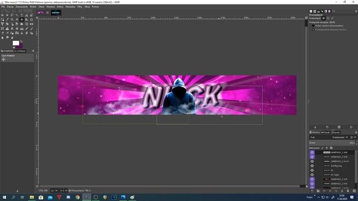The image size is (358, 201).
Task: Set Move tool to affect selection
Action: (x=328, y=18)
